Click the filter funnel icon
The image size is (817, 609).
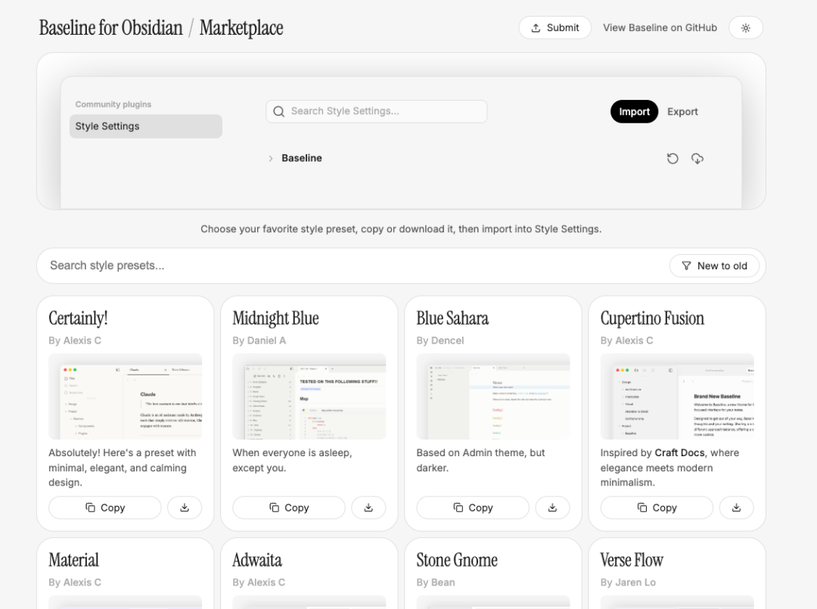[x=687, y=266]
